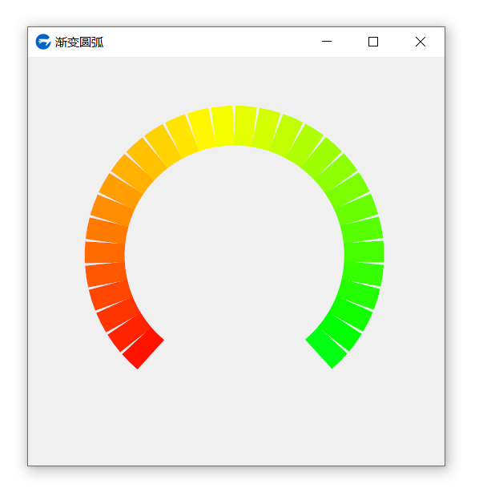This screenshot has height=496, width=479.
Task: Click the empty center inside the arc
Action: 234,255
